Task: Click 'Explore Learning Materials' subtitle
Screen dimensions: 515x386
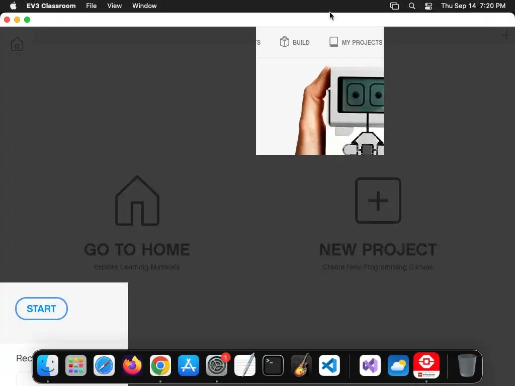Action: 137,267
